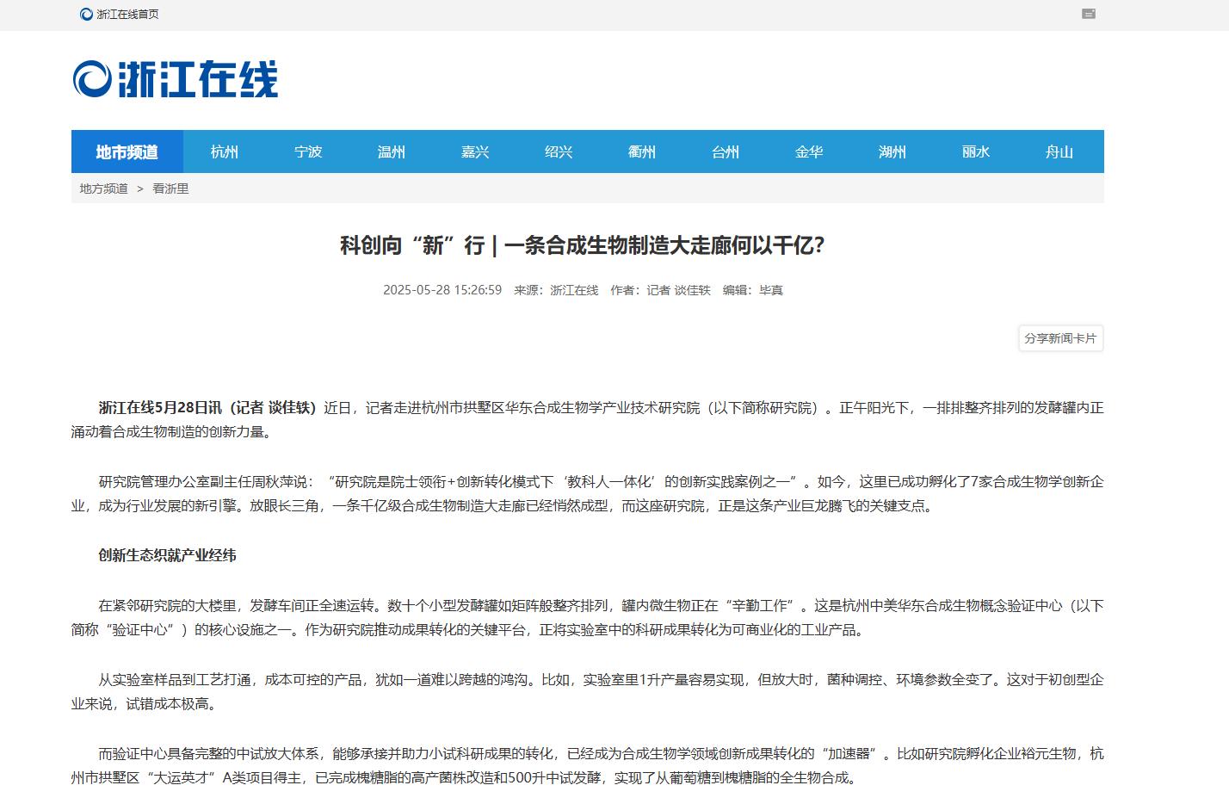Viewport: 1229px width, 810px height.
Task: Click the small logo beside 浙江在线首页
Action: [84, 14]
